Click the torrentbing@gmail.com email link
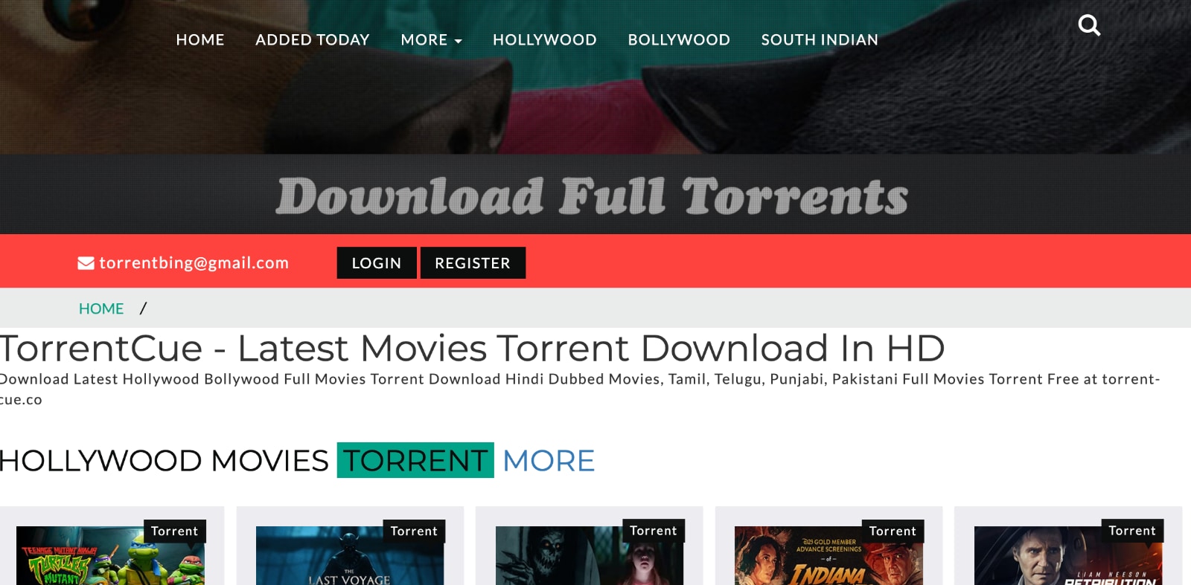This screenshot has height=585, width=1191. [194, 262]
